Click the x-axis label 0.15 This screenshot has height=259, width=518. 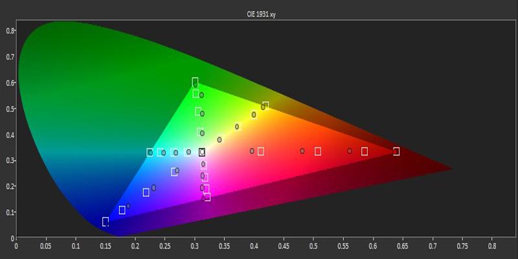(106, 246)
